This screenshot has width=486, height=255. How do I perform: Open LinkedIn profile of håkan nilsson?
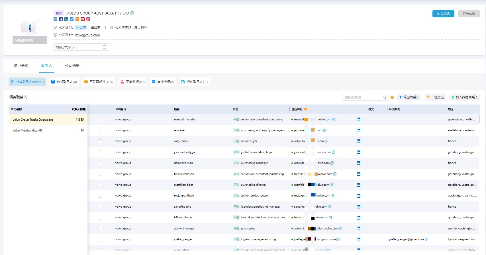point(358,218)
